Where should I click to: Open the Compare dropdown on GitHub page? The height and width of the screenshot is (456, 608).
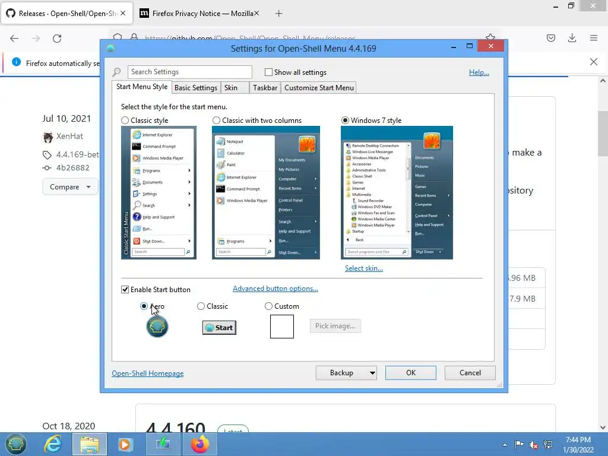70,187
